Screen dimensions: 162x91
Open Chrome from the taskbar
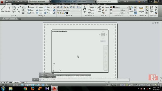pyautogui.click(x=25, y=88)
